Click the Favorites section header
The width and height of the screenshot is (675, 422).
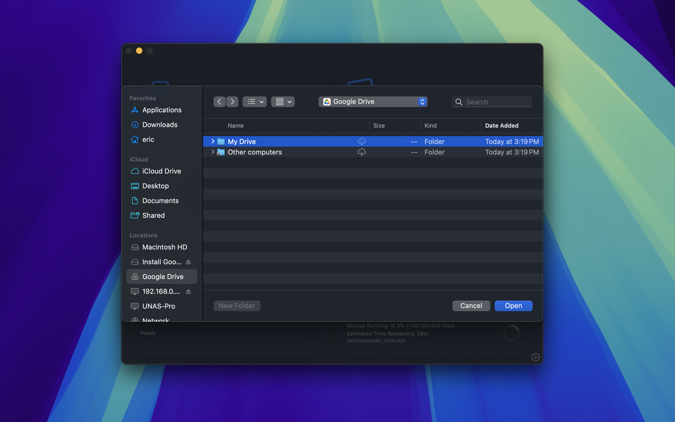click(143, 98)
